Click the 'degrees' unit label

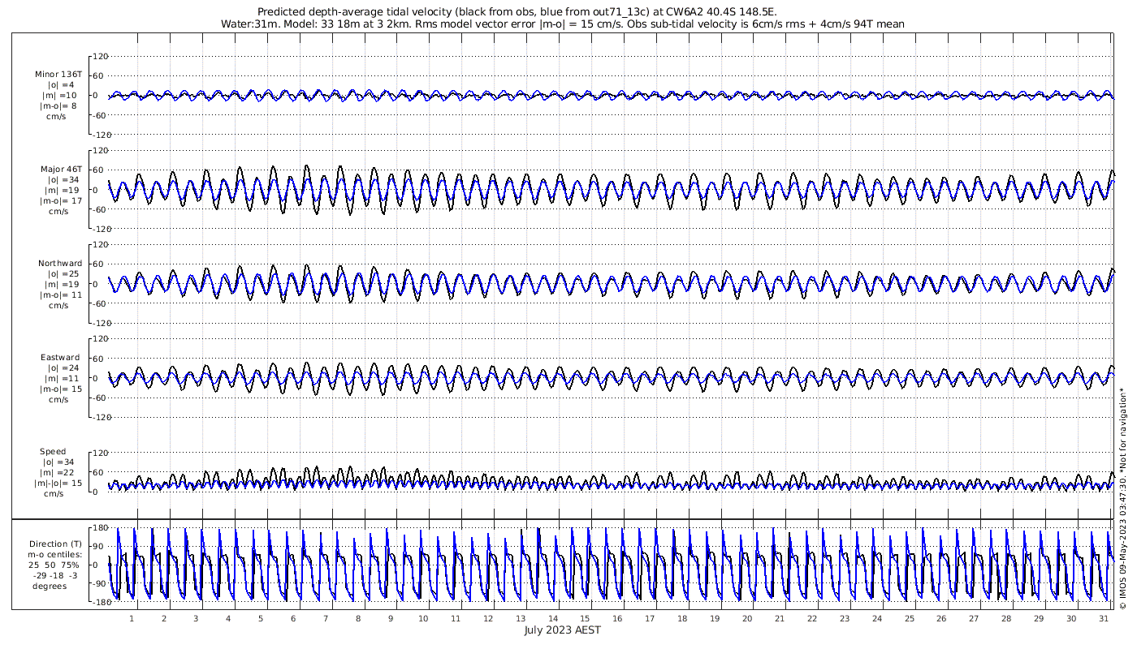point(50,586)
